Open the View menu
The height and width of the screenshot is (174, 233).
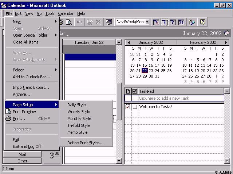tap(29, 14)
